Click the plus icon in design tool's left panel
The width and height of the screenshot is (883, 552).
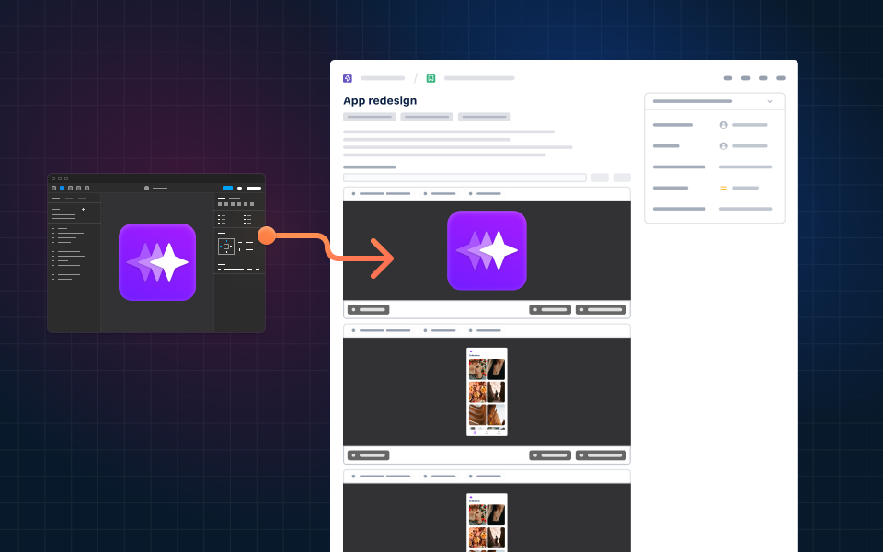pyautogui.click(x=84, y=209)
